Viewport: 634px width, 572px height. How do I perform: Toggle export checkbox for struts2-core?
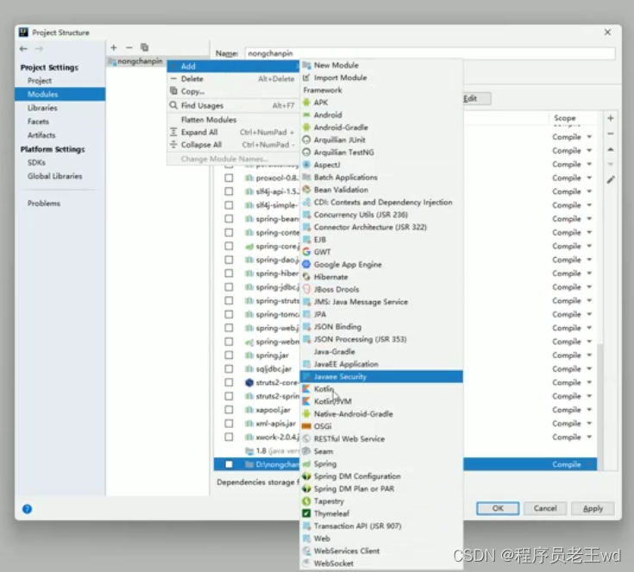[229, 382]
